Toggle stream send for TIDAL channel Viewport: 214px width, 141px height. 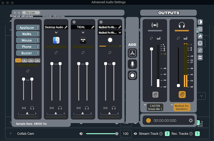tap(79, 108)
